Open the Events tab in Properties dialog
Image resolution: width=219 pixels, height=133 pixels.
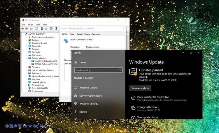click(x=87, y=34)
